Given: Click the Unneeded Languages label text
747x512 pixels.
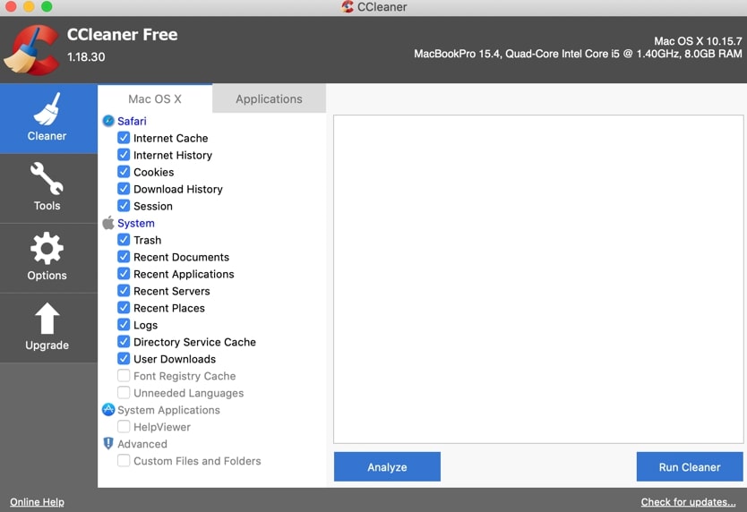Looking at the screenshot, I should pos(189,393).
